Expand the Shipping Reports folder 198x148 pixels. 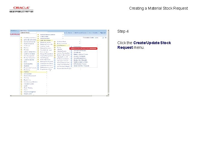point(62,51)
